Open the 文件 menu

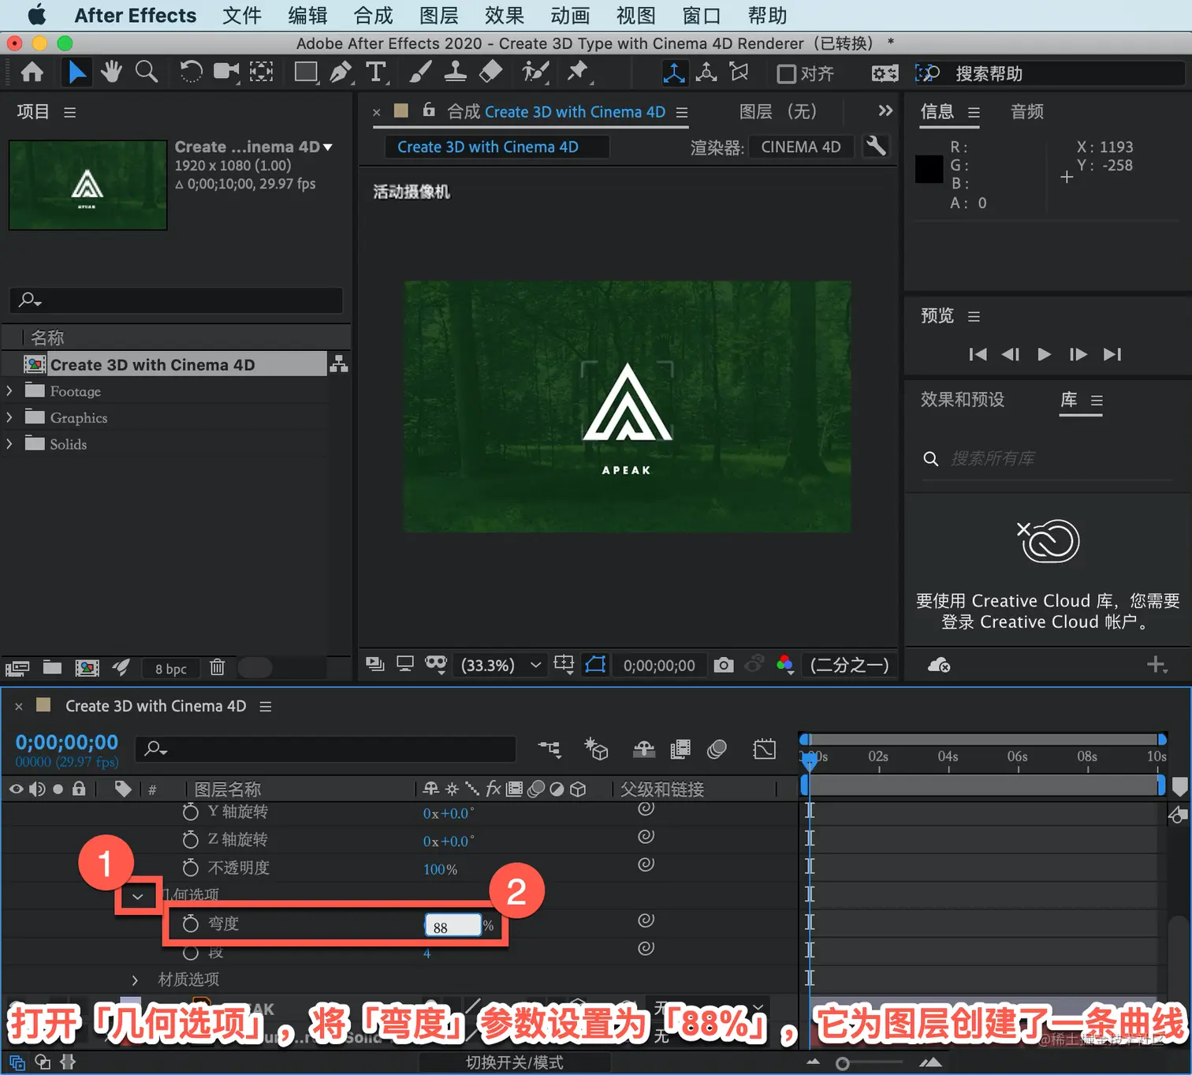[241, 15]
